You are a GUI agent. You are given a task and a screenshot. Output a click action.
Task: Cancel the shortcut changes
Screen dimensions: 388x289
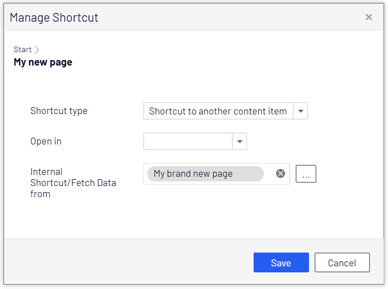[342, 263]
